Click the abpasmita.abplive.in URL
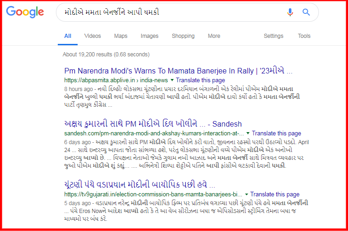The height and width of the screenshot is (231, 348). [x=116, y=80]
